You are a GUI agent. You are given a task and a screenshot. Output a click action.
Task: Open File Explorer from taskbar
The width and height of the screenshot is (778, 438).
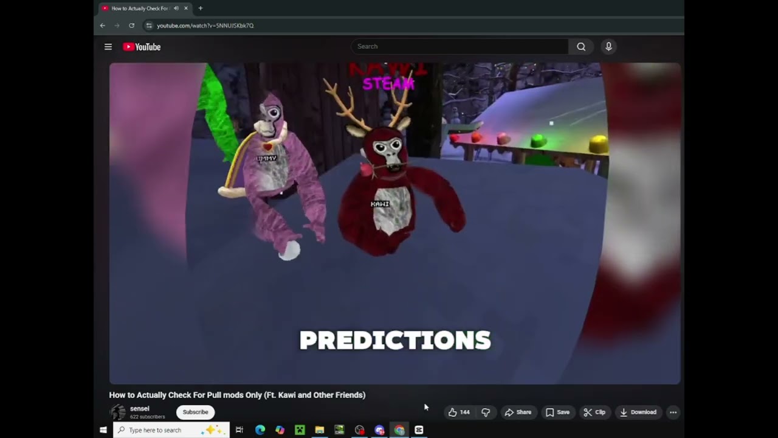click(x=320, y=430)
